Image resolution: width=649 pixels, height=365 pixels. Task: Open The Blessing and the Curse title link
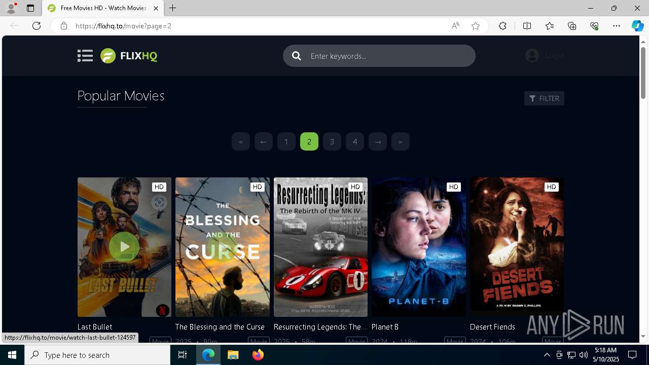pyautogui.click(x=220, y=327)
